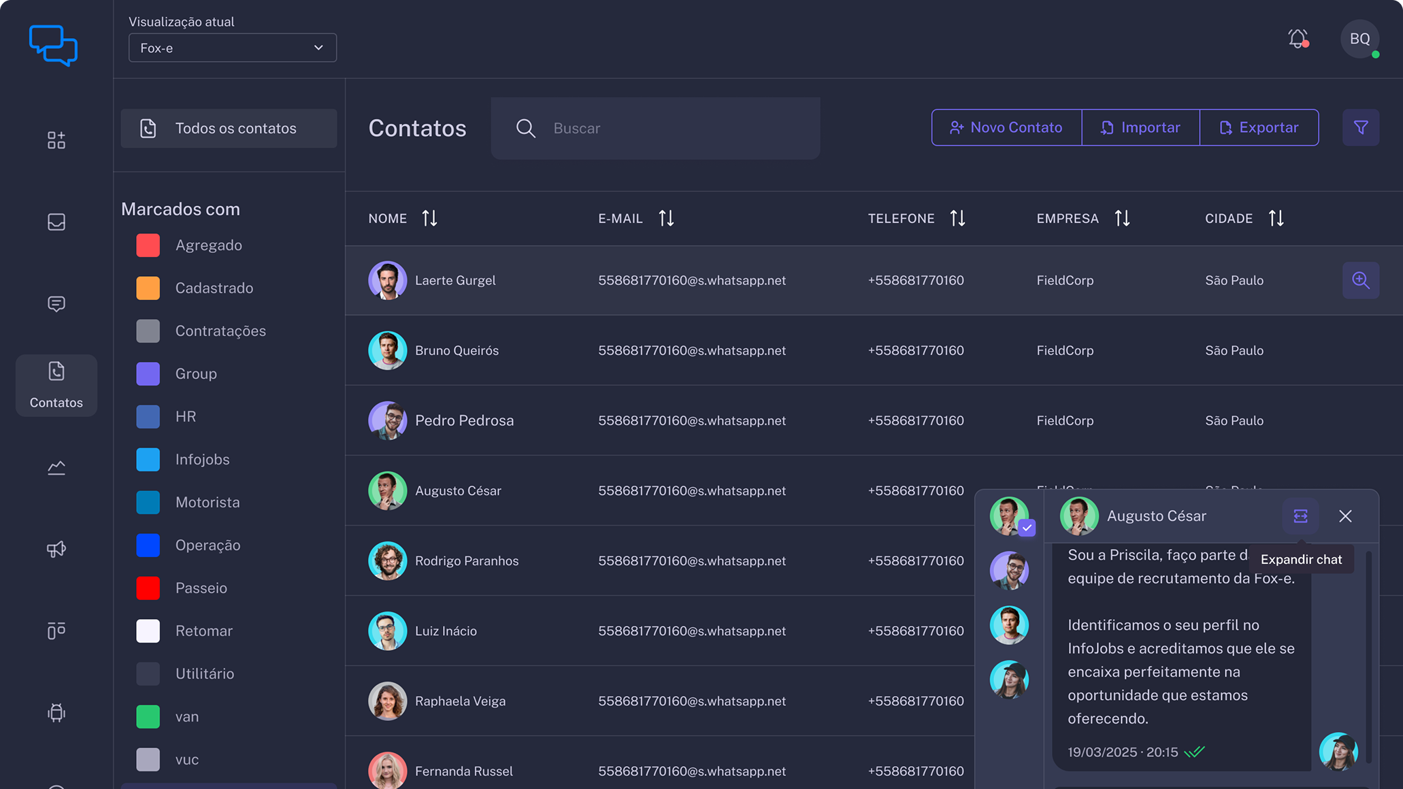
Task: Open the analytics chart icon in sidebar
Action: tap(56, 467)
